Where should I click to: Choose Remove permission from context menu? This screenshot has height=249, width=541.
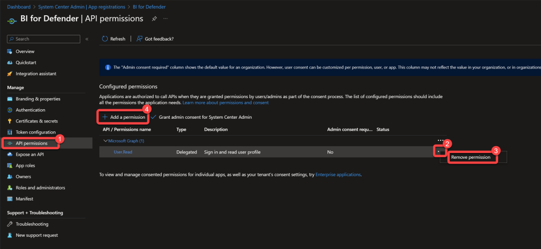tap(470, 157)
